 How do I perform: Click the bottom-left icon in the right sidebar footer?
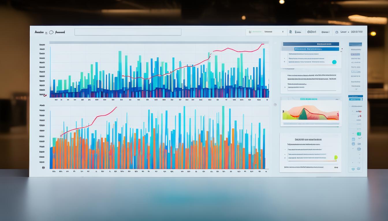click(x=353, y=169)
